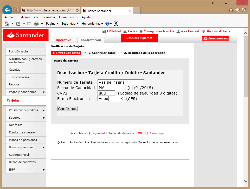The height and width of the screenshot is (189, 250).
Task: Expand the Home icon dropdown arrow
Action: coord(12,24)
